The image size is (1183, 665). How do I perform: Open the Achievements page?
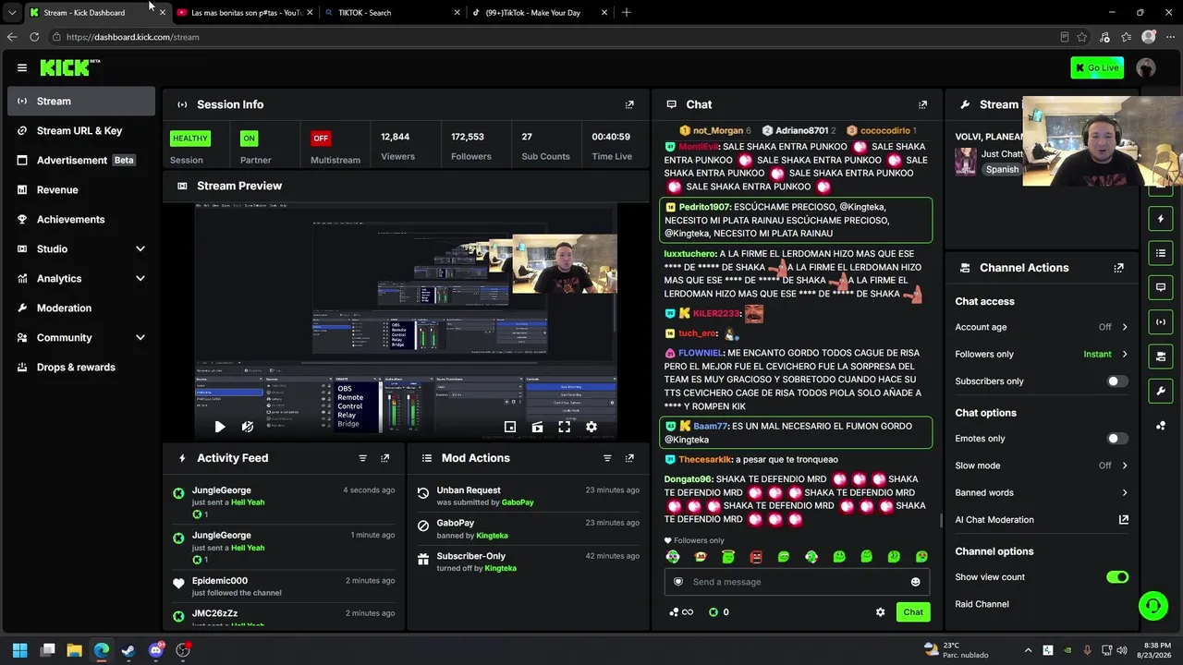point(81,219)
